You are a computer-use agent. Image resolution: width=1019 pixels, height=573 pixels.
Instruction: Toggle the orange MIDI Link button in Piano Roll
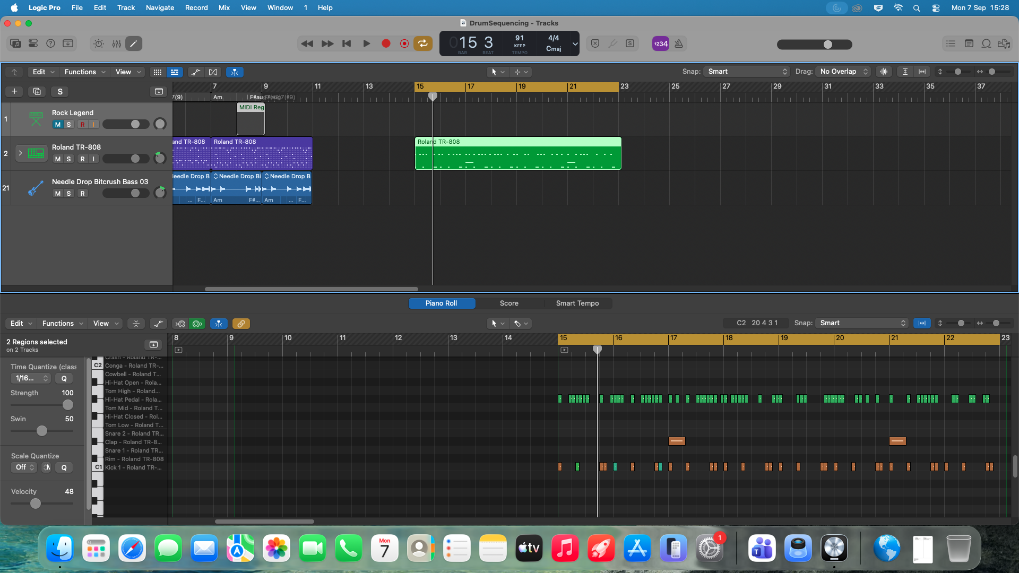pos(241,323)
